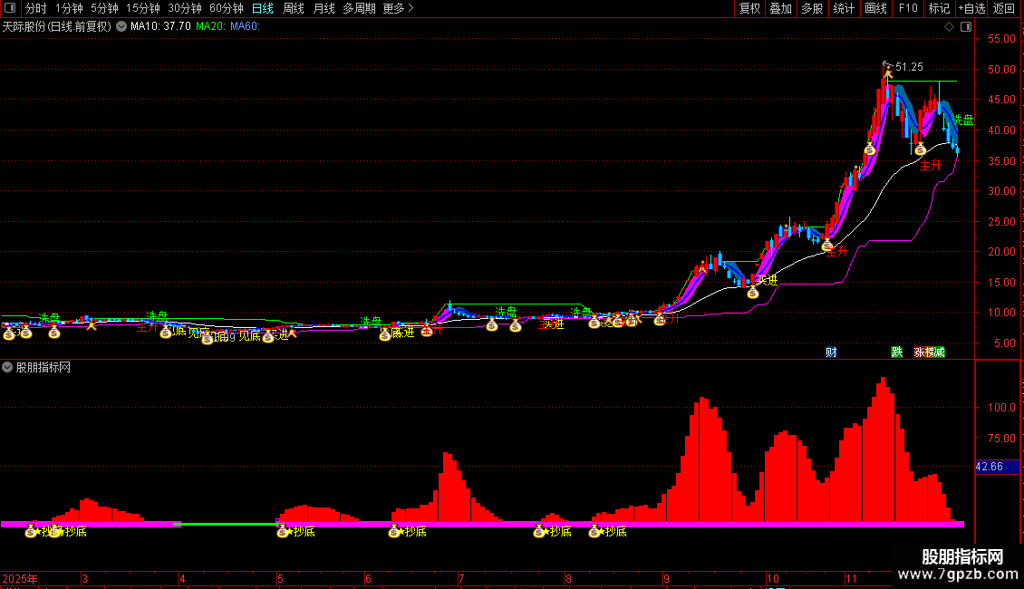Click the 涨 marker tag
The image size is (1024, 589).
coord(919,352)
